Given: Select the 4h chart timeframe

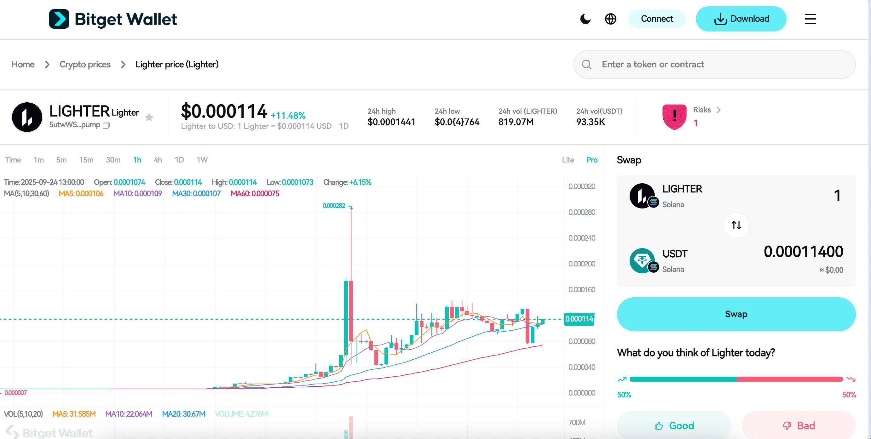Looking at the screenshot, I should tap(158, 160).
